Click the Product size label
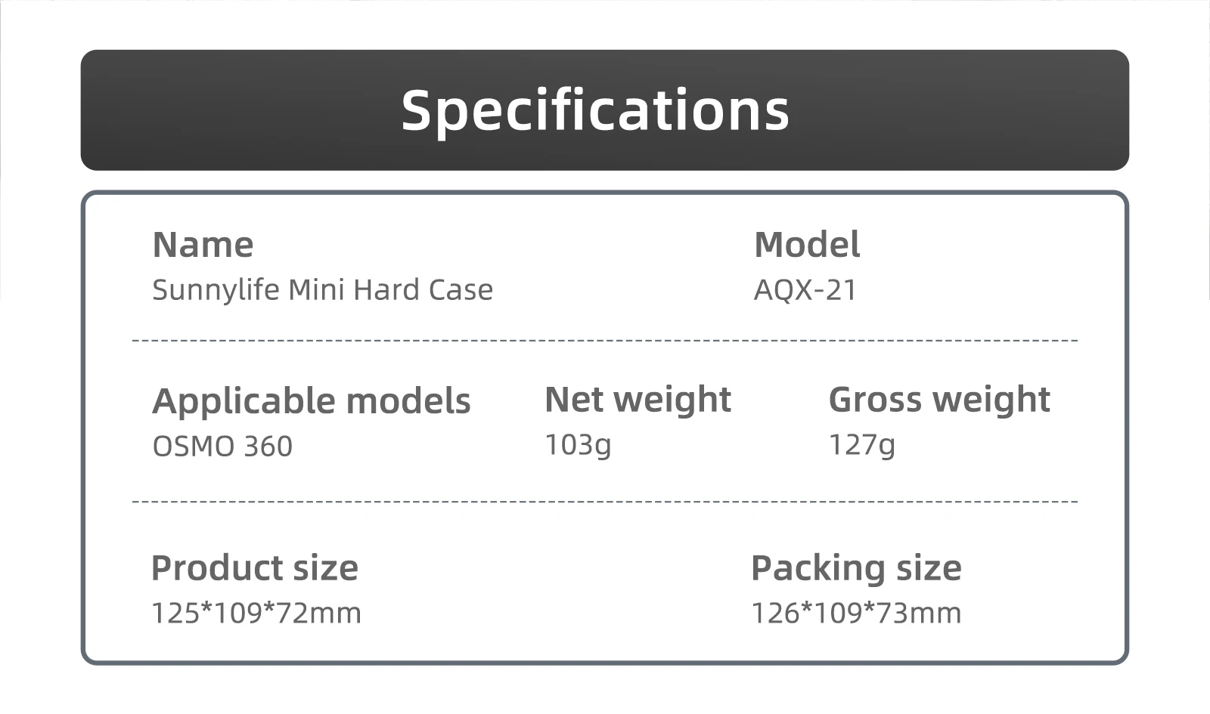 pos(255,568)
